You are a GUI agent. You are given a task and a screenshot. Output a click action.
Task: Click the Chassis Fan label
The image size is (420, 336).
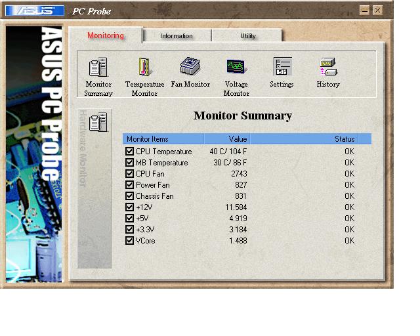(x=155, y=196)
